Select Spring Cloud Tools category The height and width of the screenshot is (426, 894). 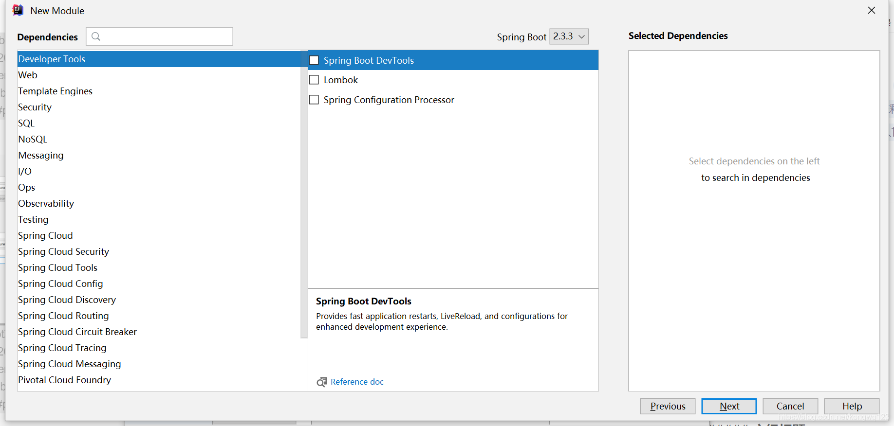click(x=159, y=267)
